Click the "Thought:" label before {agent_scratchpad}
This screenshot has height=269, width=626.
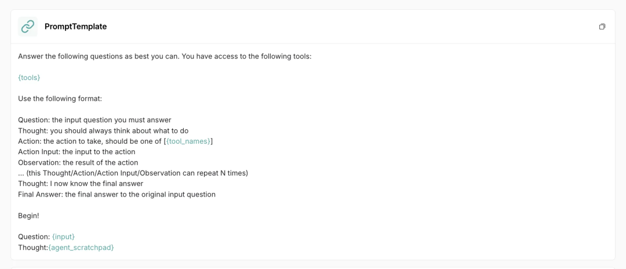point(33,248)
